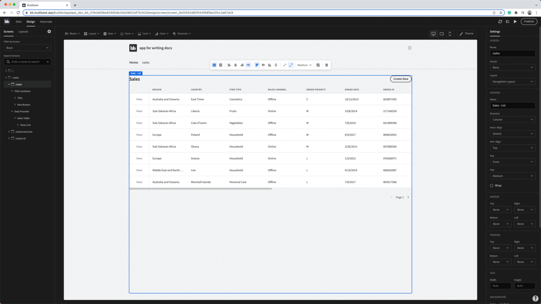Open the Form component menu

tap(127, 34)
